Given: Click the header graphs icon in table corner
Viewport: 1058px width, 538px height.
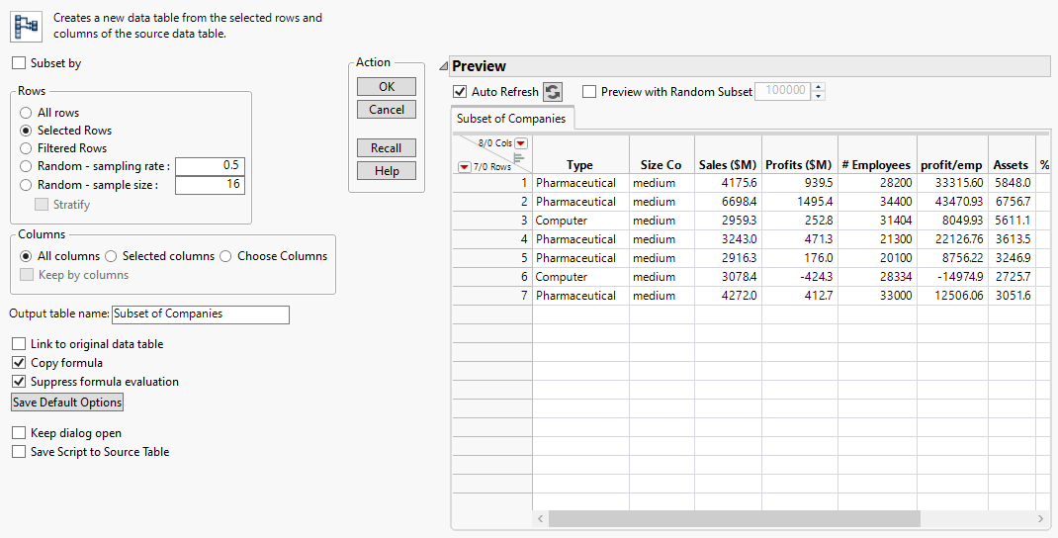Looking at the screenshot, I should click(519, 156).
